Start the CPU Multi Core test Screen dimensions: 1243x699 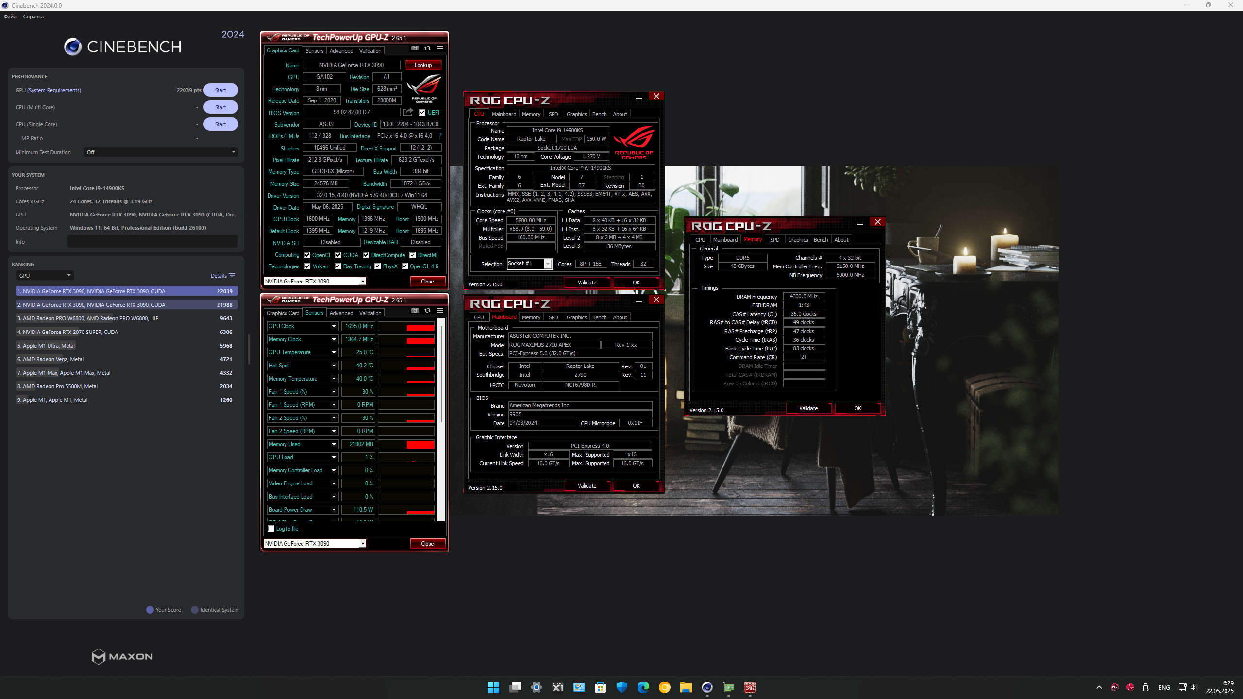[220, 107]
